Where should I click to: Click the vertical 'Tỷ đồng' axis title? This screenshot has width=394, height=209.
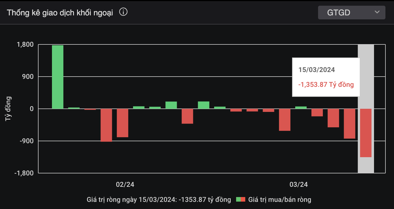(8, 109)
